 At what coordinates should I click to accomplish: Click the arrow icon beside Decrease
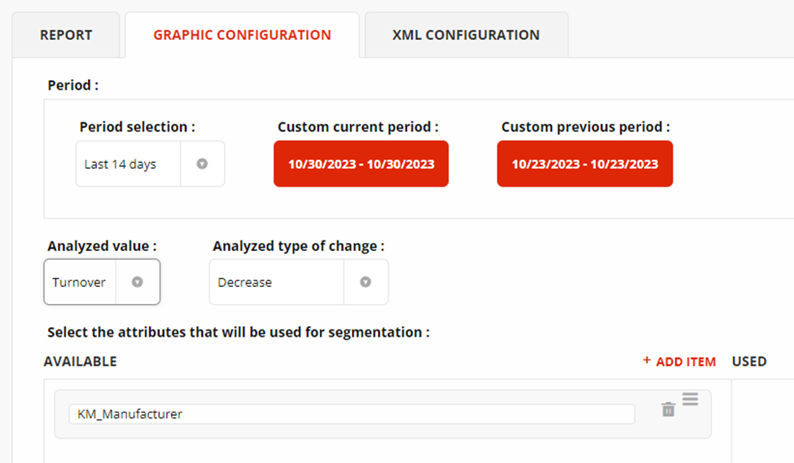[366, 282]
